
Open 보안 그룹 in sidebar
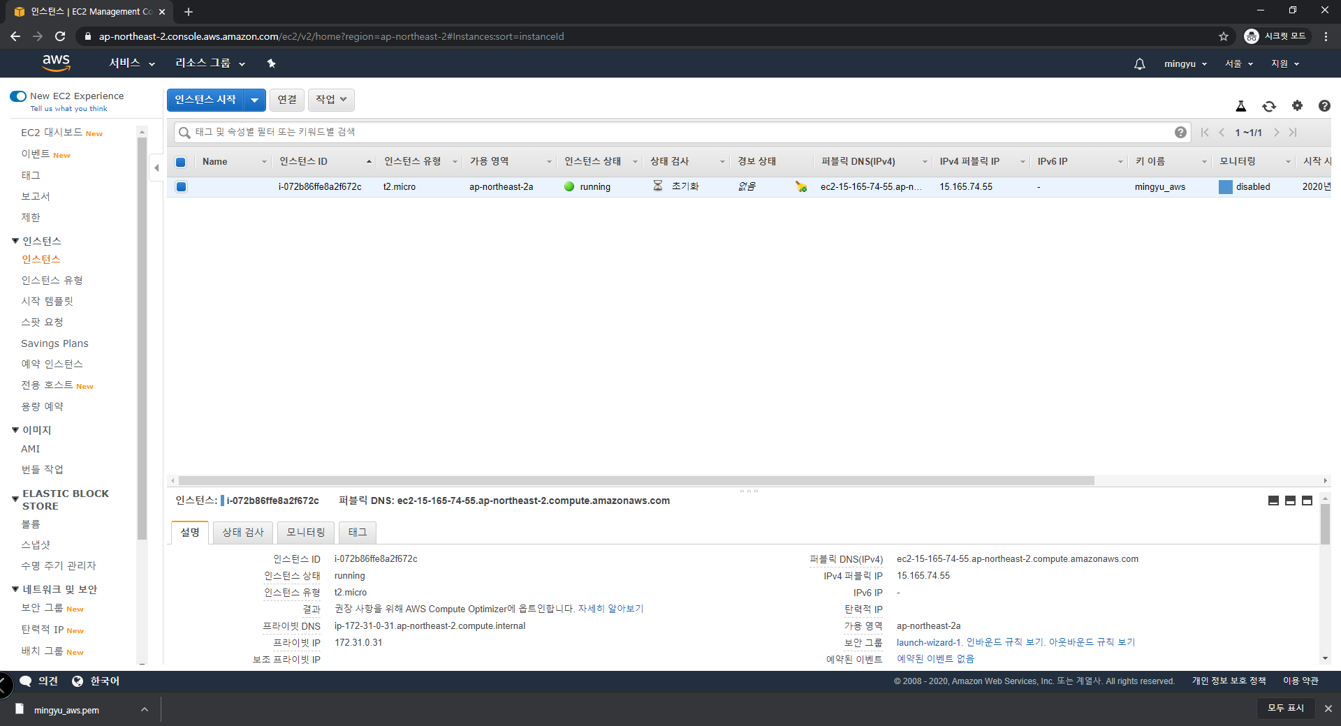pyautogui.click(x=42, y=608)
